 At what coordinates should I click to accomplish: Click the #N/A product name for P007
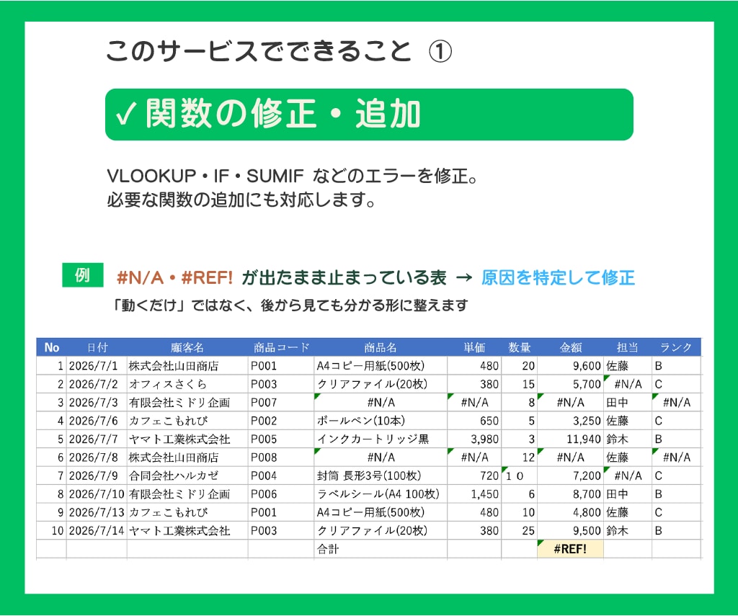point(381,402)
